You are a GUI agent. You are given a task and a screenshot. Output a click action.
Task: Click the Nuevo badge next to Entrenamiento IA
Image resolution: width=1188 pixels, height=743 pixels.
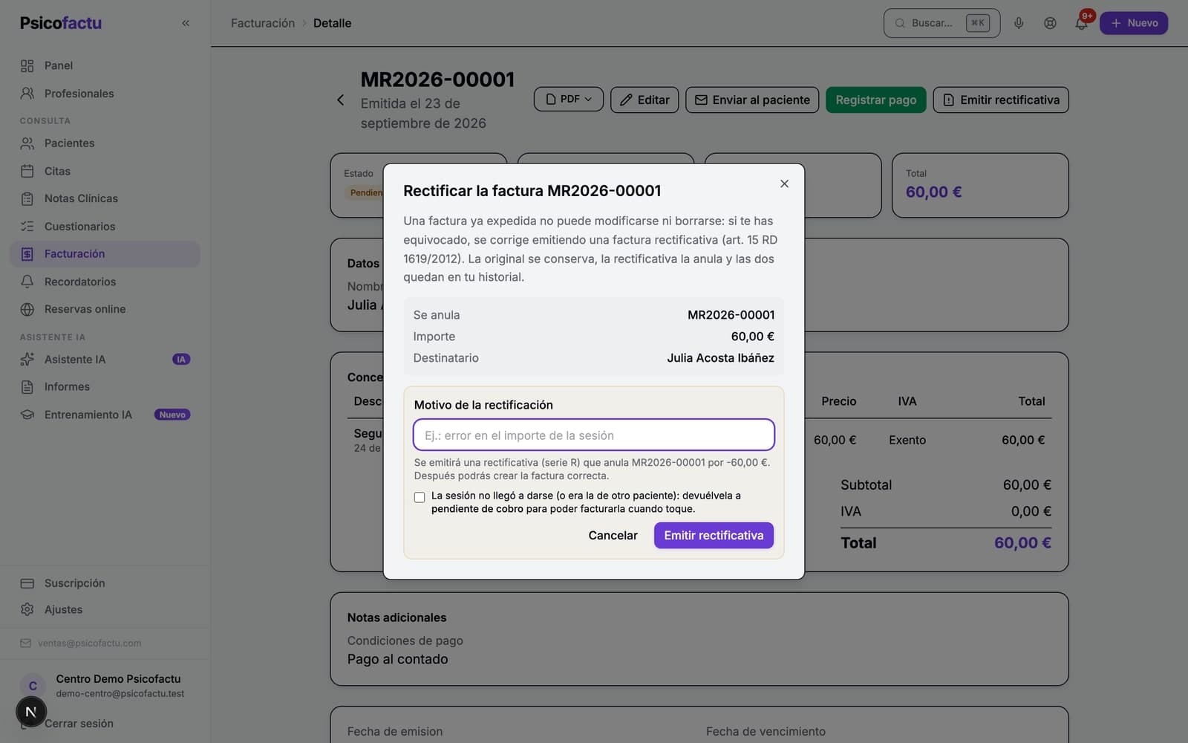[172, 415]
